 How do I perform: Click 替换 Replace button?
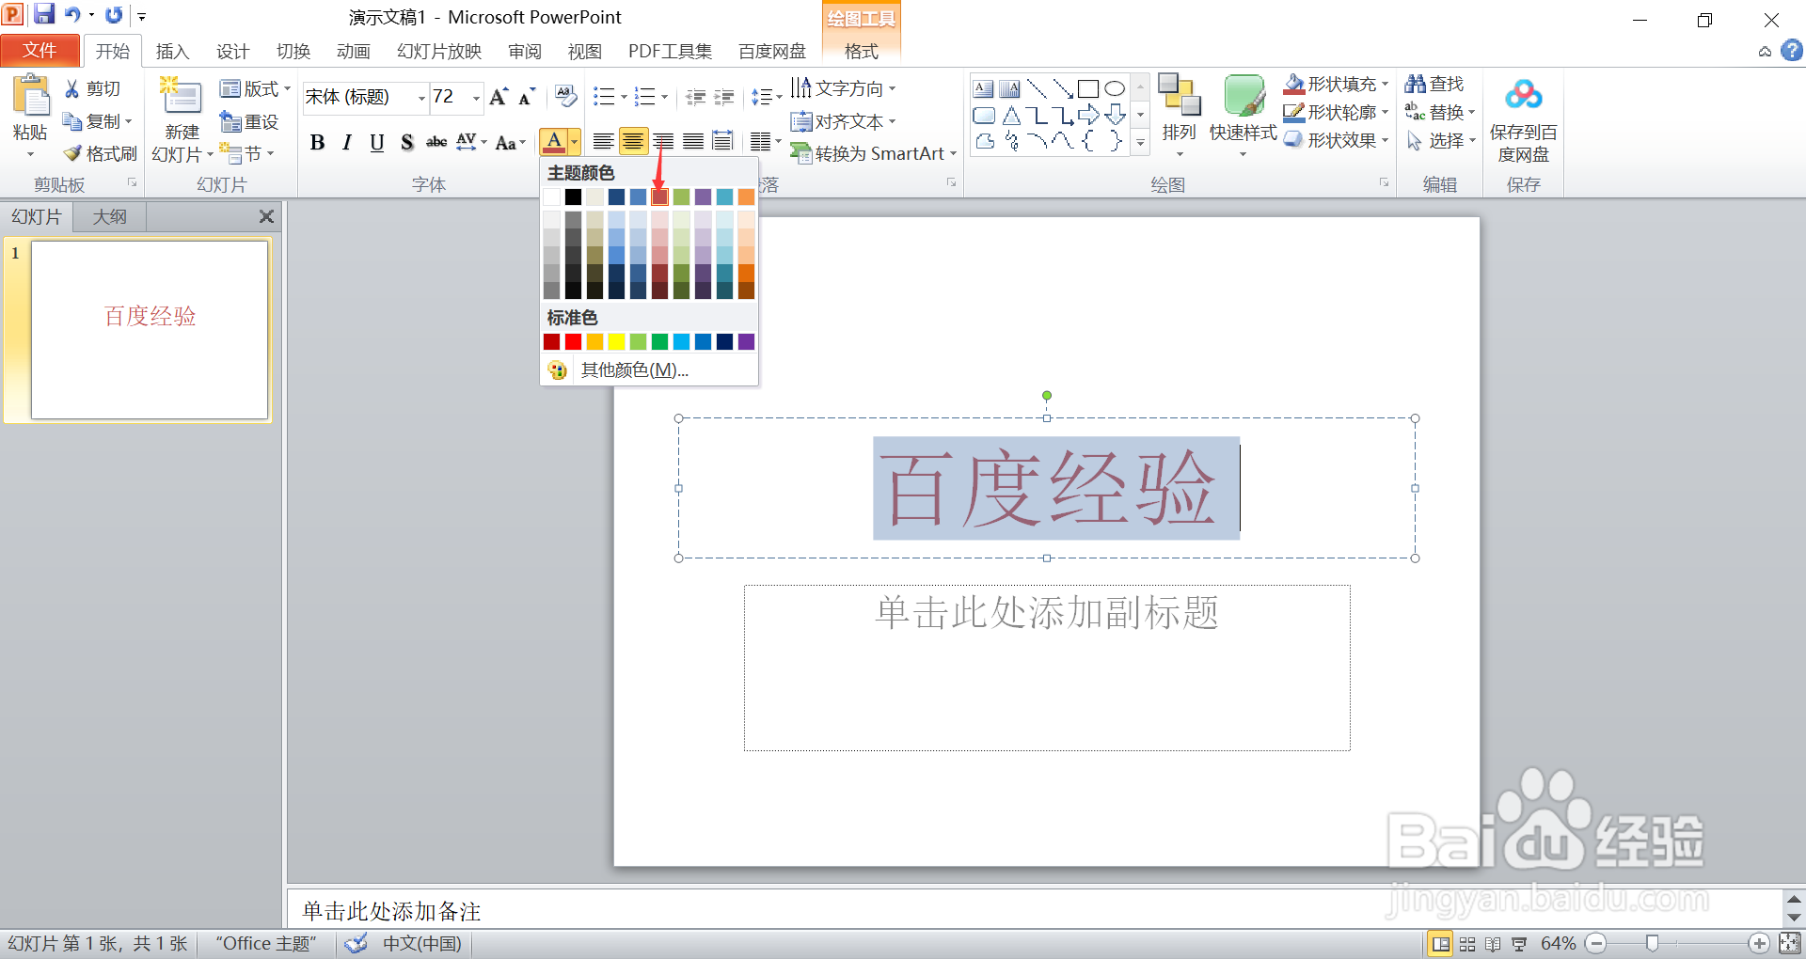(x=1440, y=113)
